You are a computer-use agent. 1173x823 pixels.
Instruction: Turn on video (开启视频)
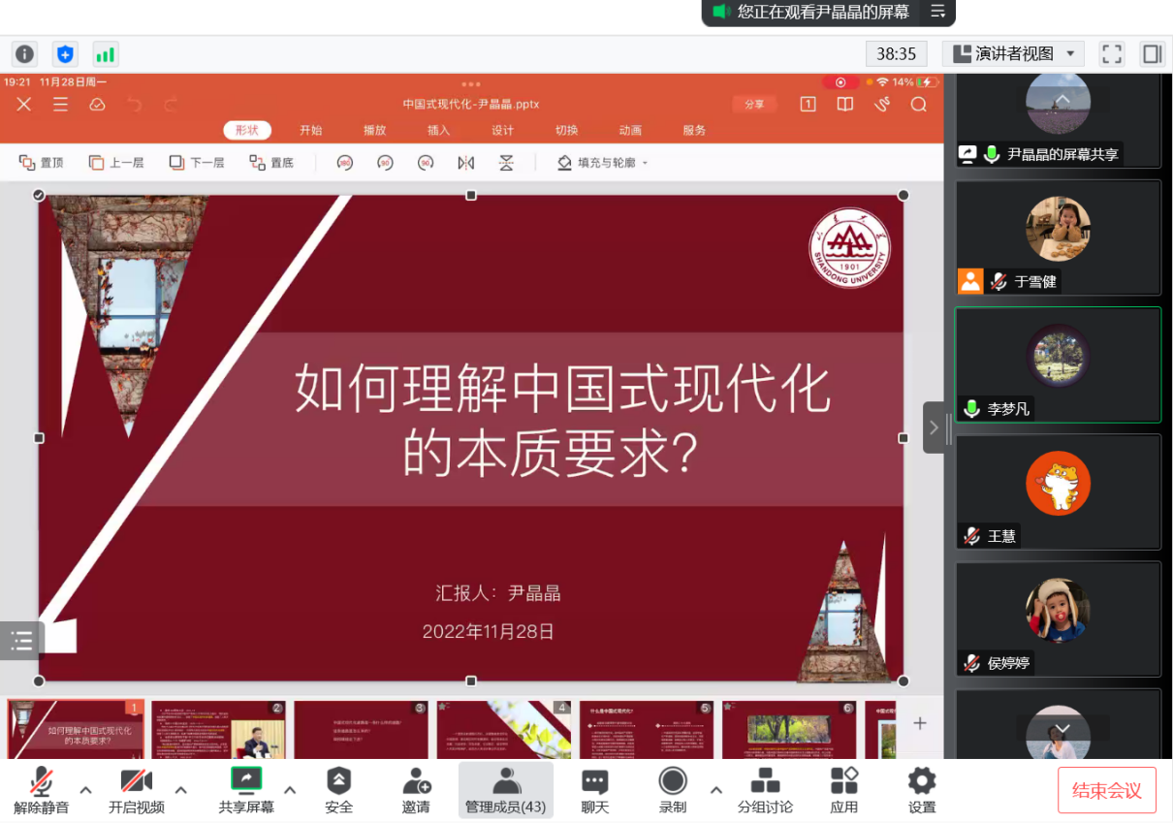coord(136,789)
